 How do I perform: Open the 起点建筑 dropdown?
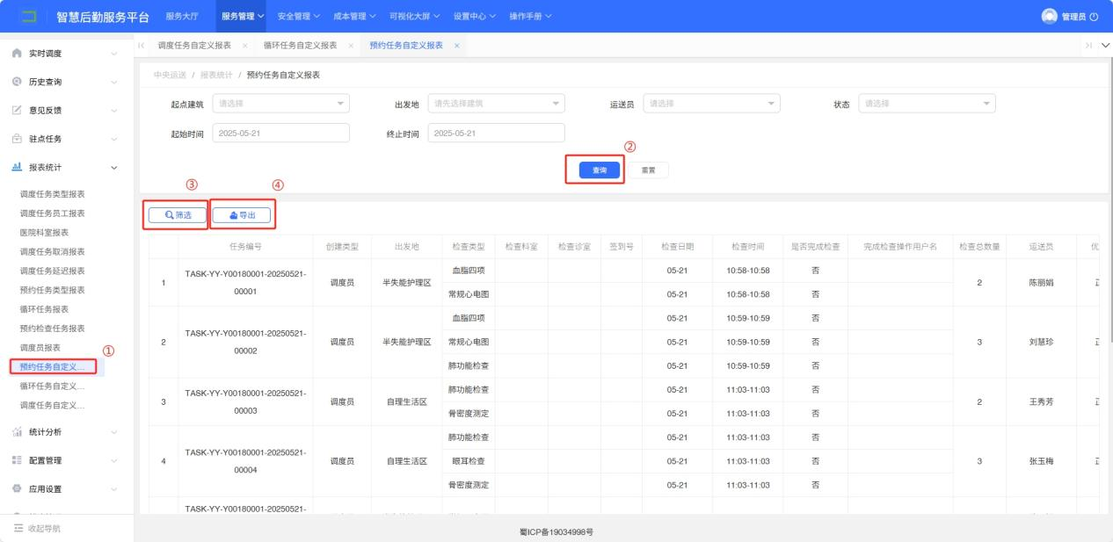[x=281, y=104]
